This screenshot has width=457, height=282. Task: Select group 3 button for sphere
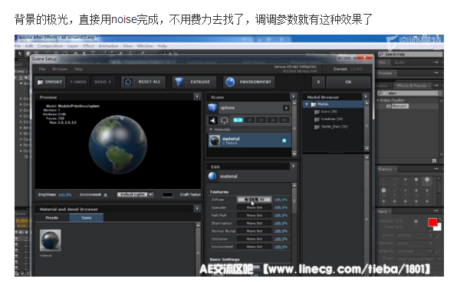(x=261, y=120)
